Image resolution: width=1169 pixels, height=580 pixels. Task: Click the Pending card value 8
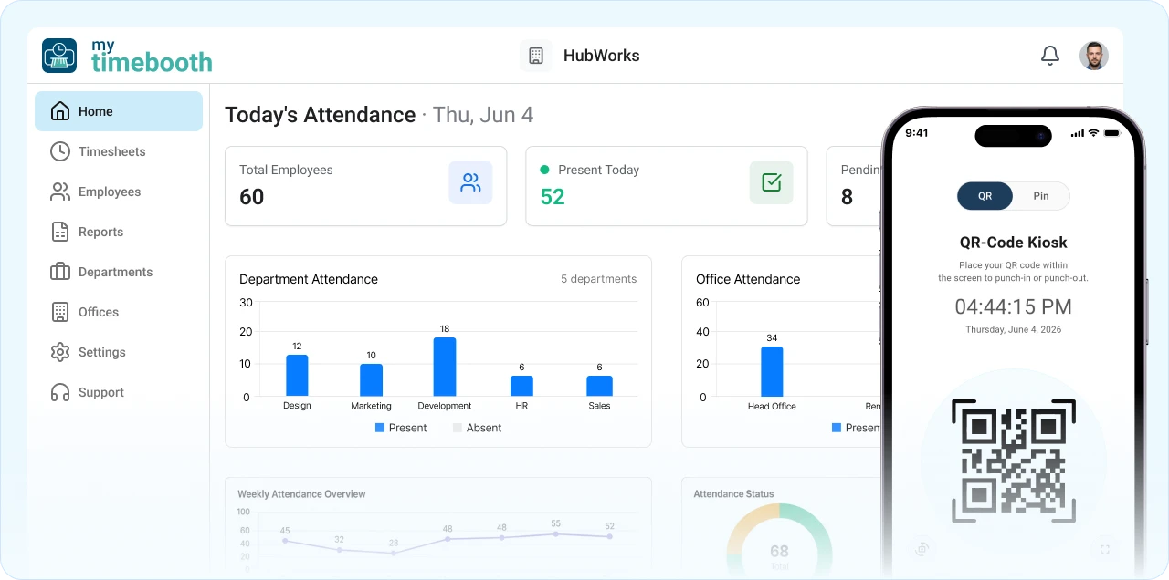tap(847, 197)
